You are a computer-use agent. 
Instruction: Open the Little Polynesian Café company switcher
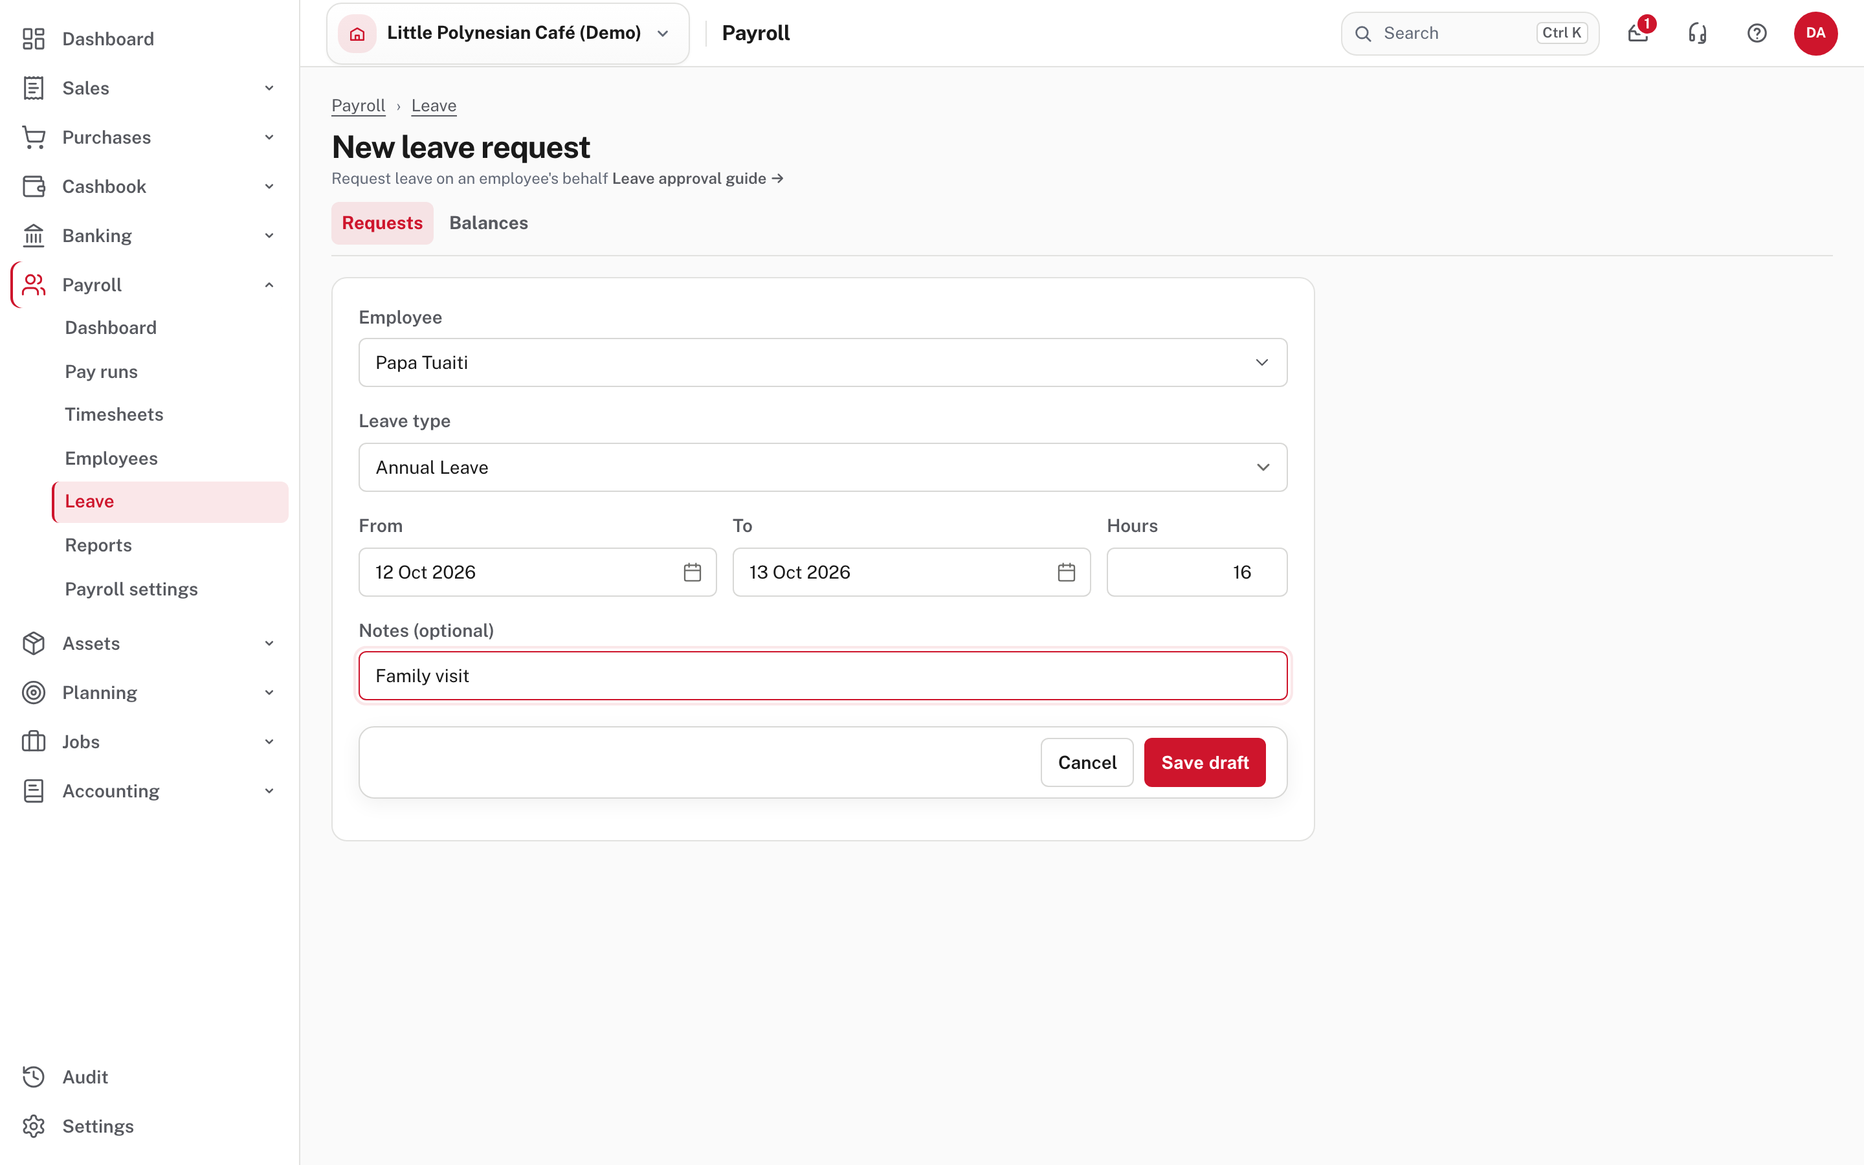click(507, 33)
